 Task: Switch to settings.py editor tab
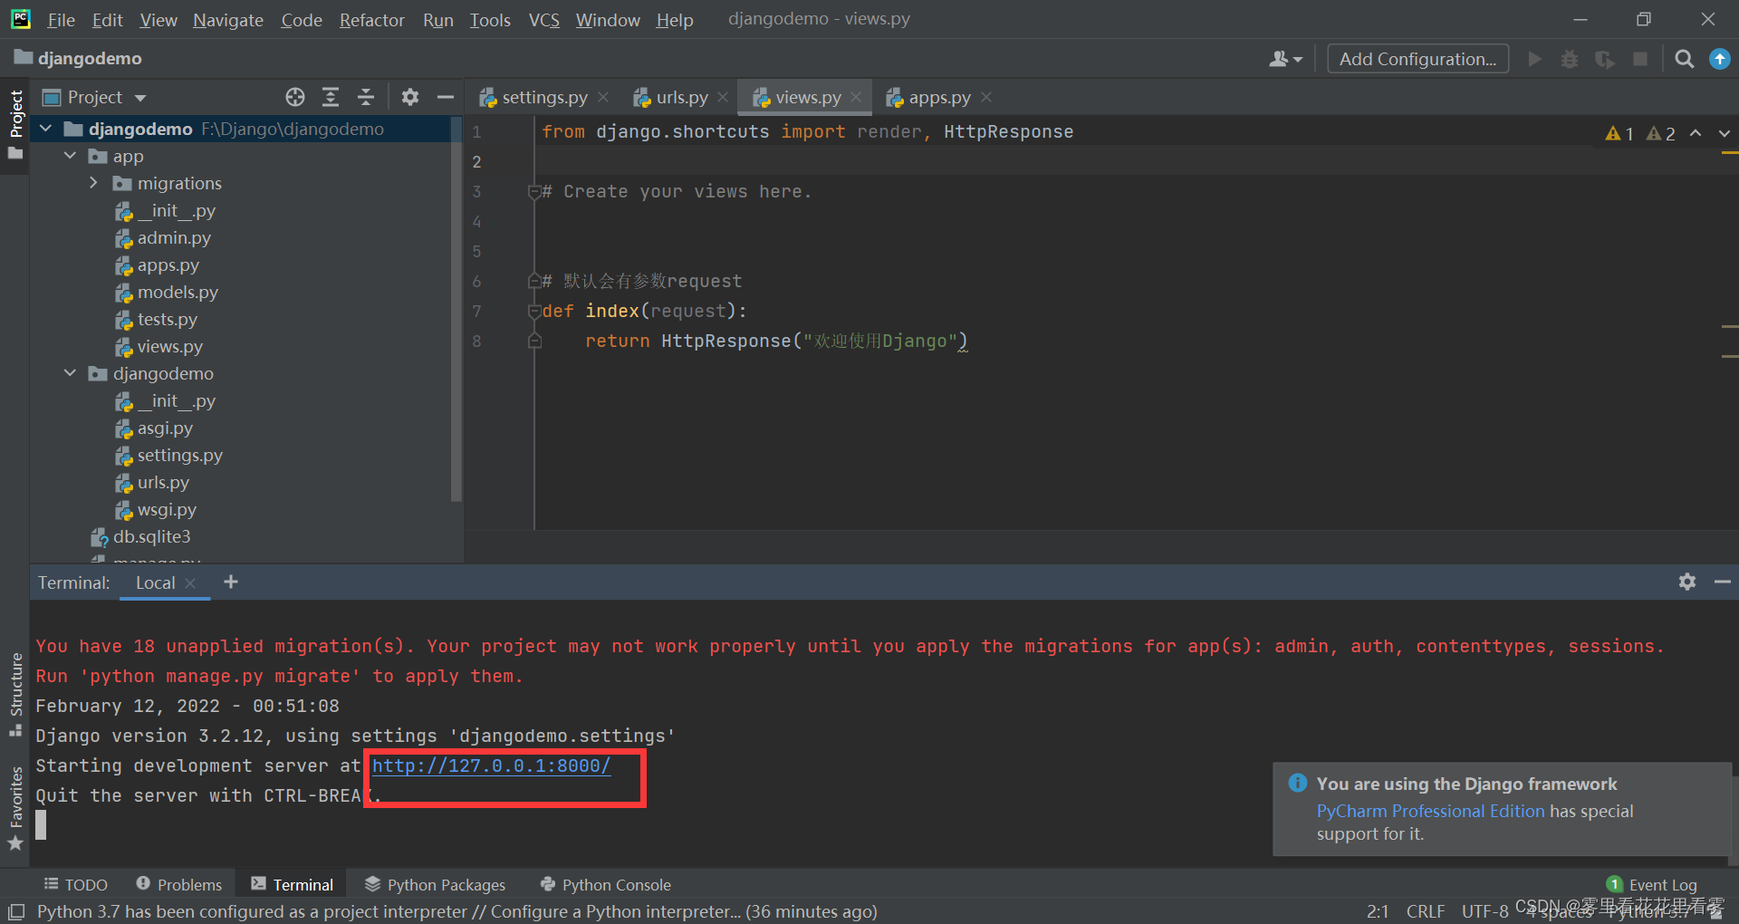[544, 97]
